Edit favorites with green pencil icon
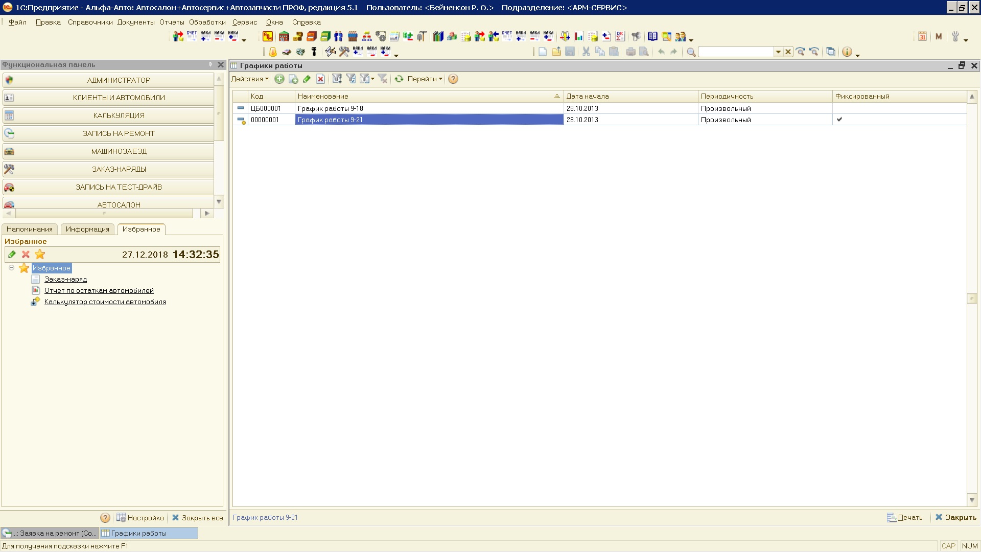Screen dimensions: 981x552 12,254
